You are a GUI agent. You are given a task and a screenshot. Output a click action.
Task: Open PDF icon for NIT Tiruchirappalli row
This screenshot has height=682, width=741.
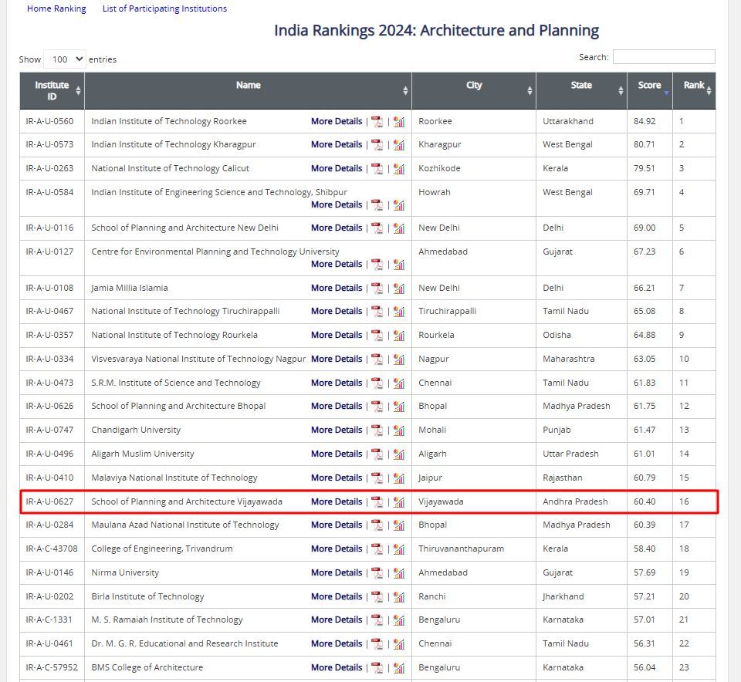pyautogui.click(x=377, y=311)
